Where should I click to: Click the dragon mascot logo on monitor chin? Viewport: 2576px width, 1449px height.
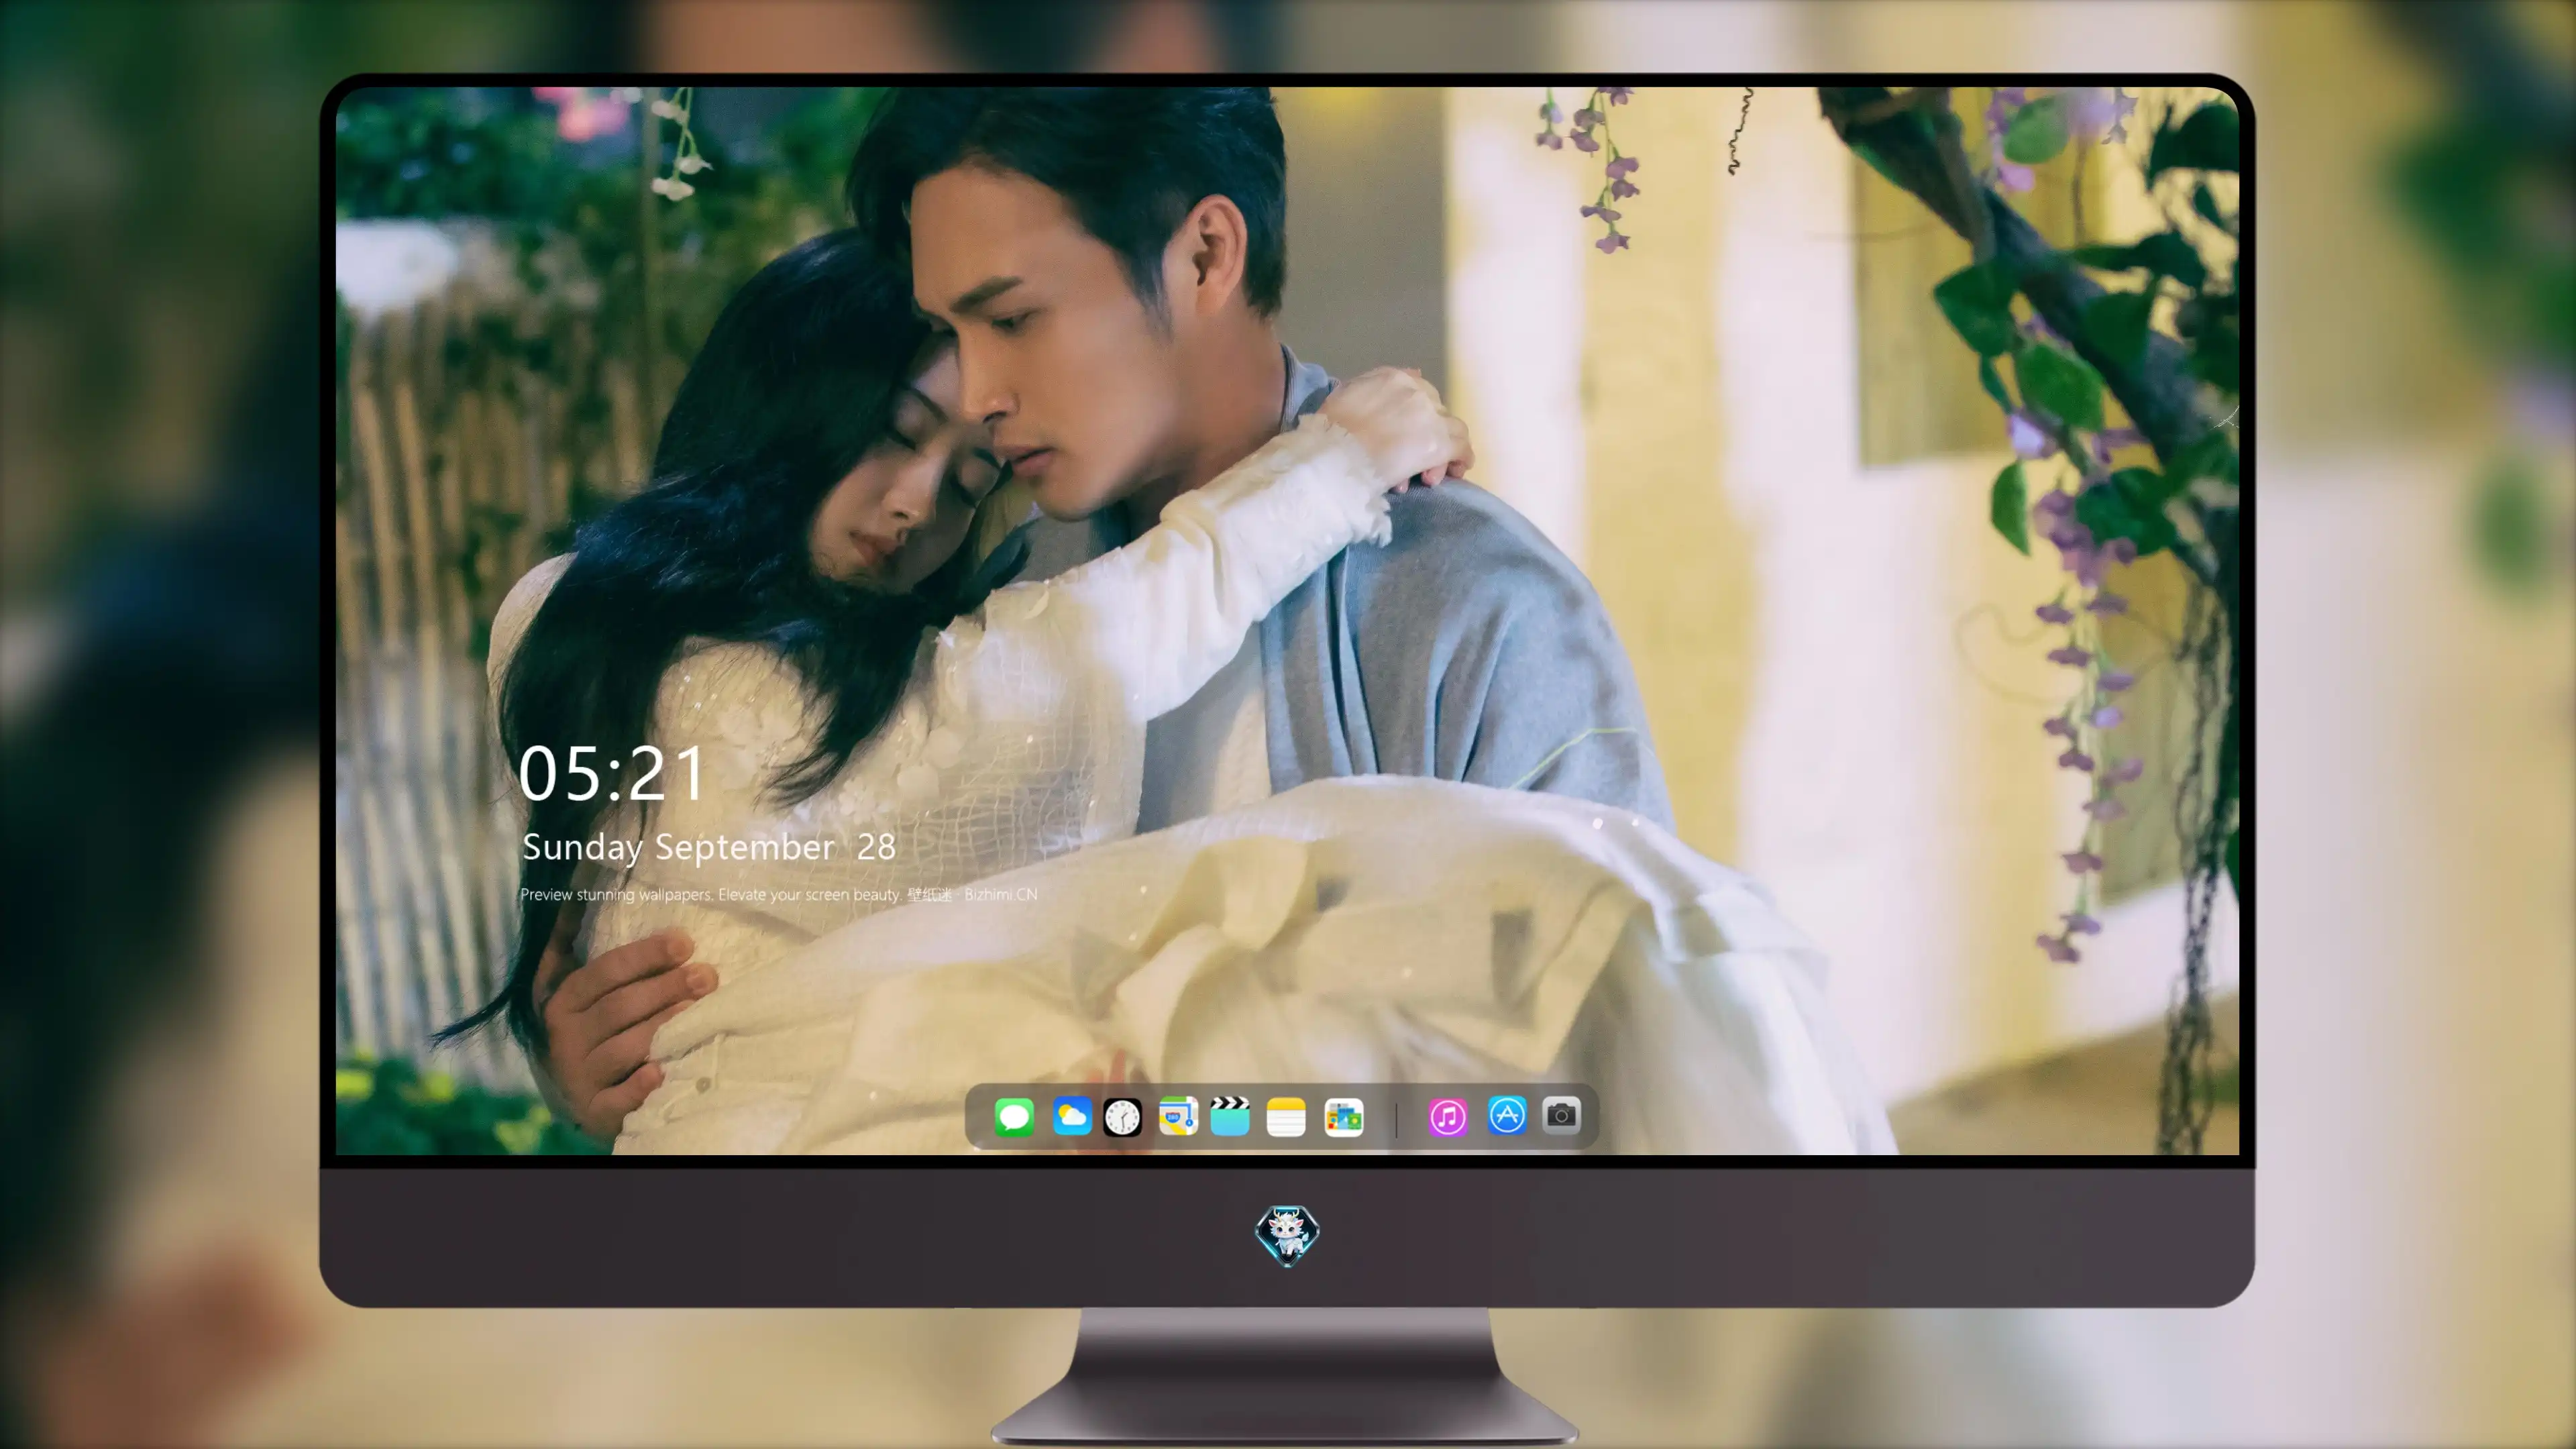[1287, 1234]
